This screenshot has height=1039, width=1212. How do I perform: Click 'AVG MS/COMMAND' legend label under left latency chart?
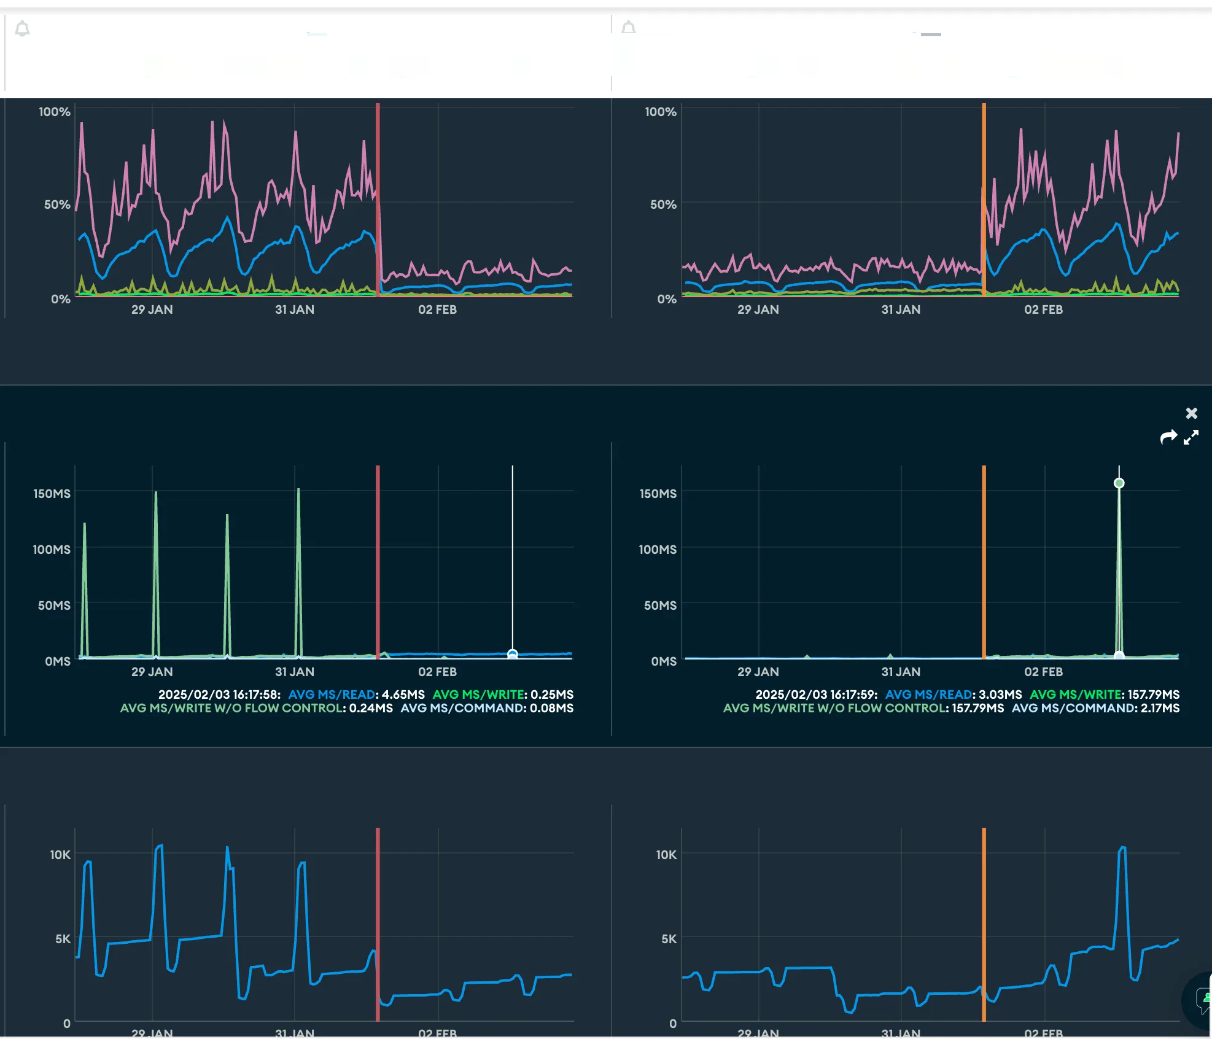click(462, 708)
